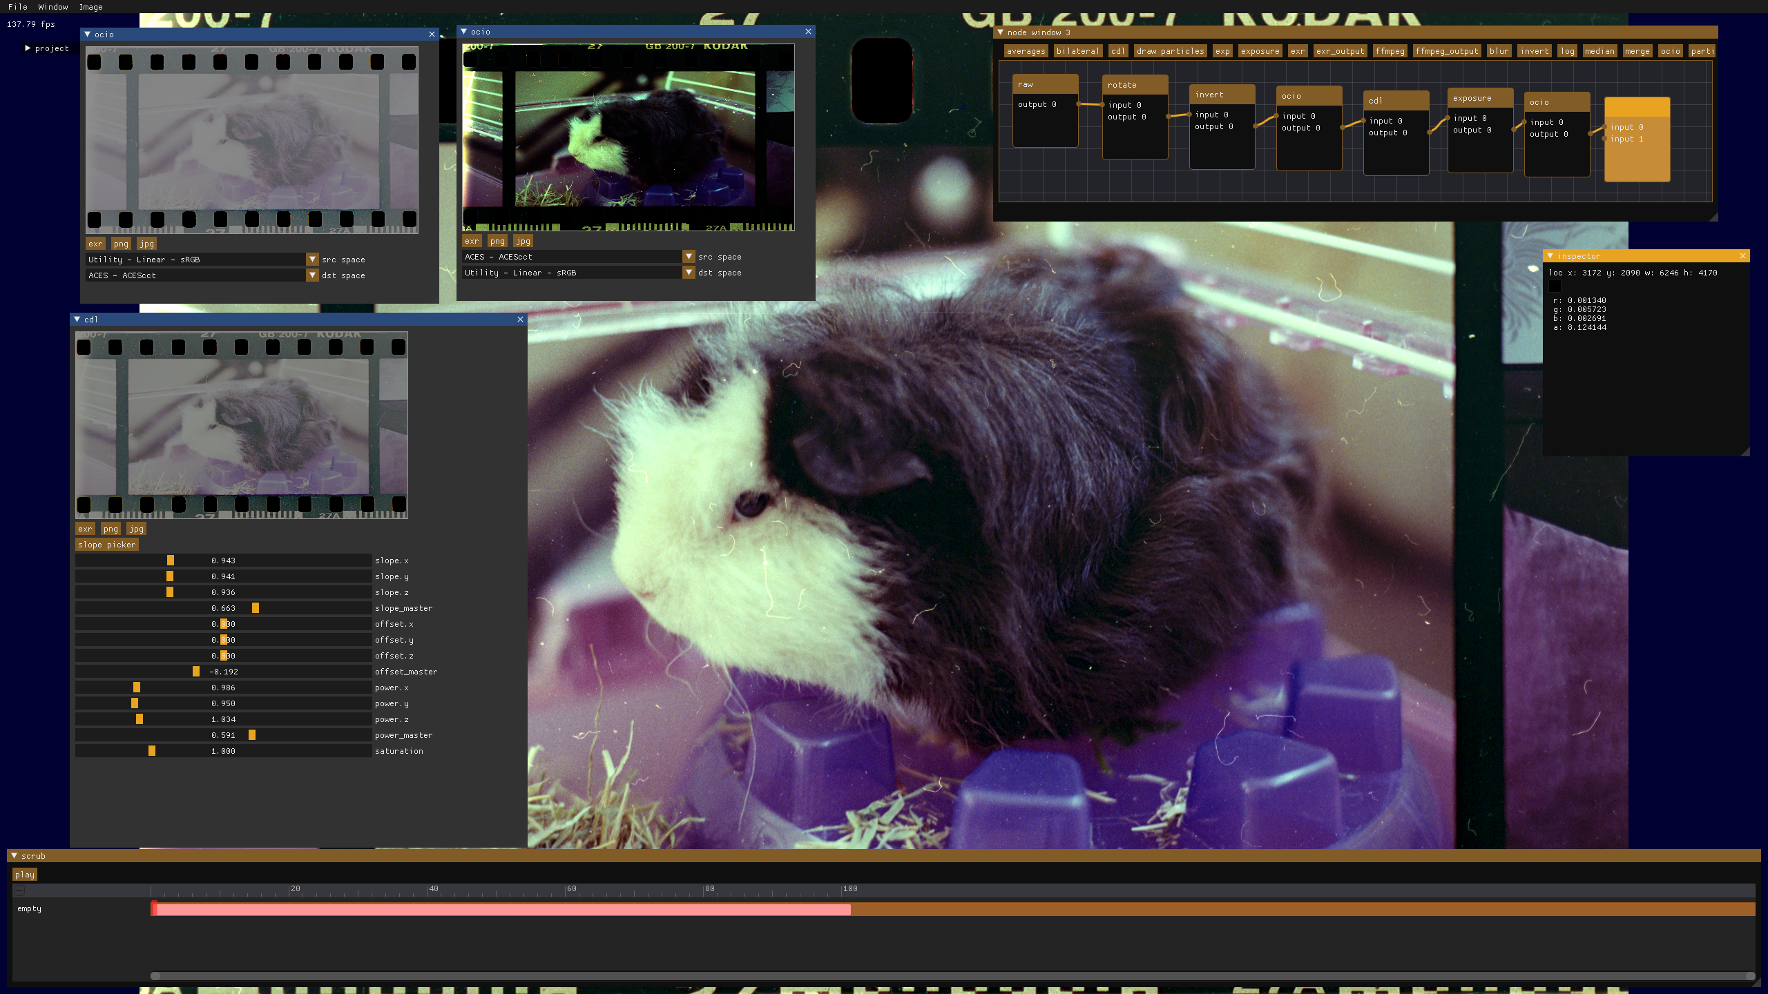Click the slope picker button

[x=106, y=545]
